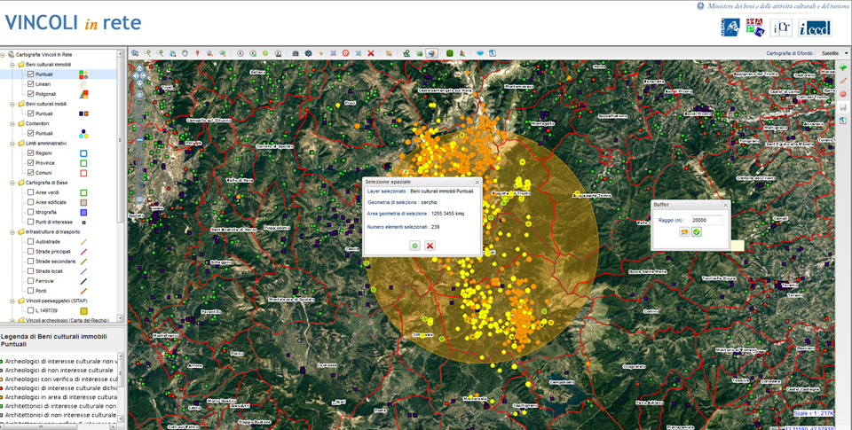
Task: Click the buffer redraw icon left of green check
Action: click(x=684, y=231)
